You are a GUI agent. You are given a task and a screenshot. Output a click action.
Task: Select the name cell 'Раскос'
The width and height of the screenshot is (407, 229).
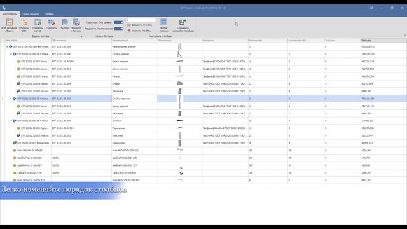pyautogui.click(x=134, y=76)
